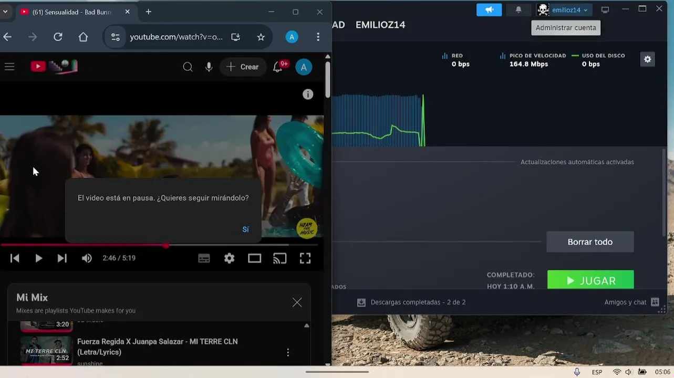Click the YouTube address bar URL
674x378 pixels.
point(177,37)
